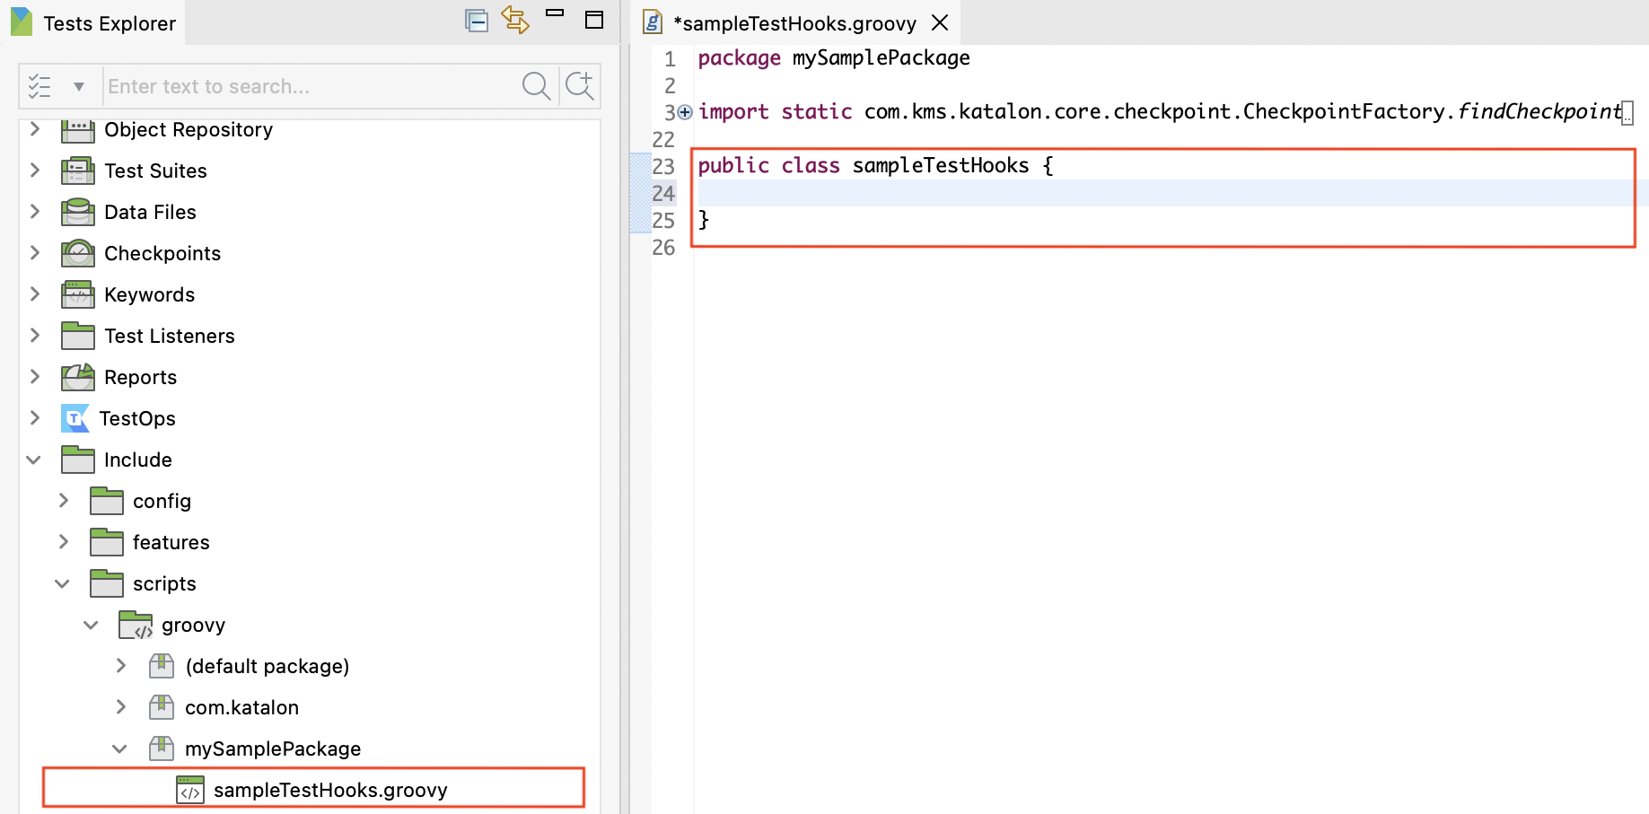Click the Checkpoints folder icon
The width and height of the screenshot is (1649, 814).
(x=78, y=254)
